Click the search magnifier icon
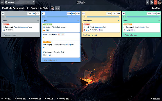The height and width of the screenshot is (101, 162). point(33,2)
